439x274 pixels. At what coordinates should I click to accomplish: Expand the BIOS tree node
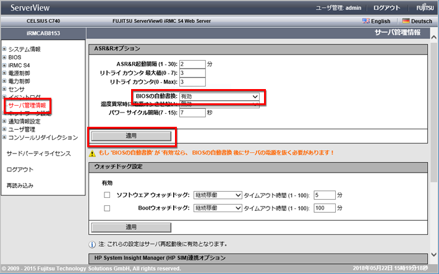pyautogui.click(x=4, y=57)
